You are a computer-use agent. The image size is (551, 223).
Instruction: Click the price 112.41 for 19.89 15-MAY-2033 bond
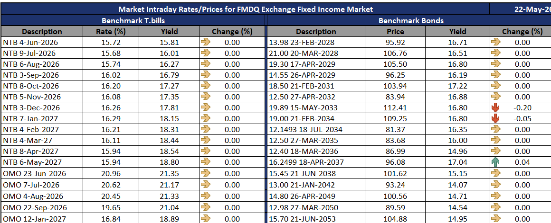[395, 108]
